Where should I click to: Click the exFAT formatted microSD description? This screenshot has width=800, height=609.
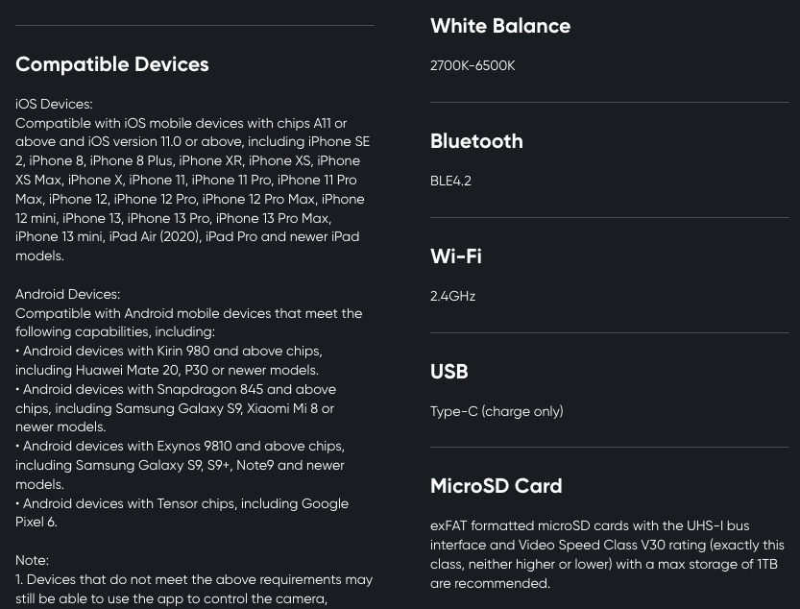607,554
